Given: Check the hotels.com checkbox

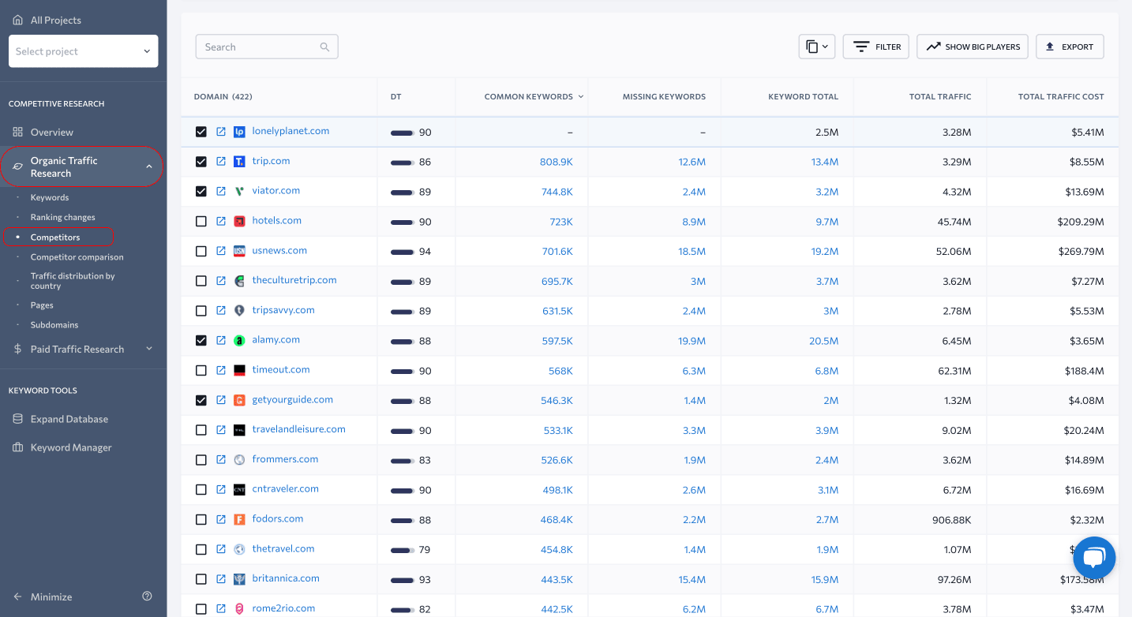Looking at the screenshot, I should point(201,222).
